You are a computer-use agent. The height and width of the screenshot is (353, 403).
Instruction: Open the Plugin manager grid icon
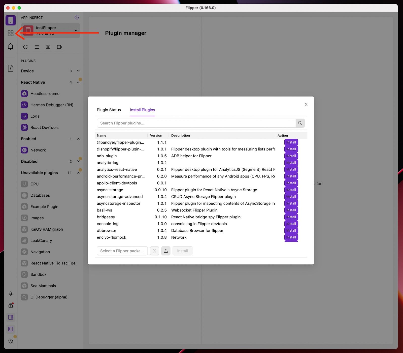click(x=11, y=33)
